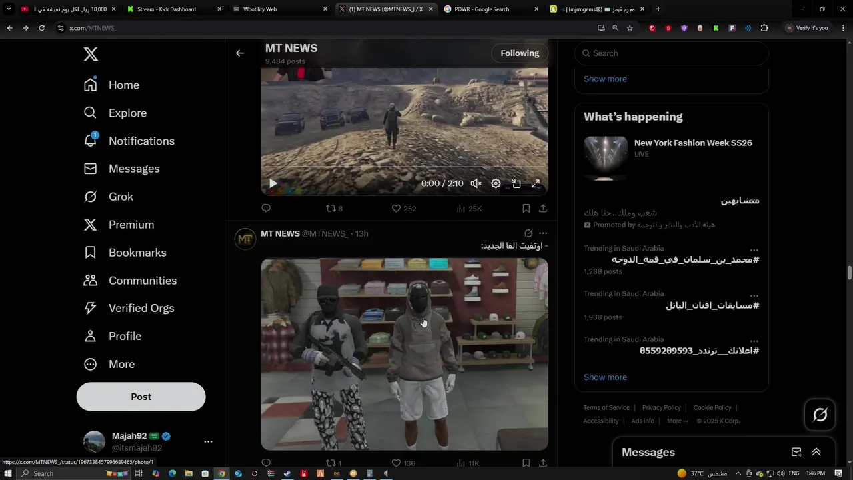Screen dimensions: 853x480
Task: Repost the post with 1 repost
Action: 333,463
